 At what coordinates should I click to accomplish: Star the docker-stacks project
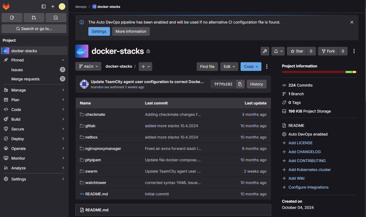(x=296, y=51)
